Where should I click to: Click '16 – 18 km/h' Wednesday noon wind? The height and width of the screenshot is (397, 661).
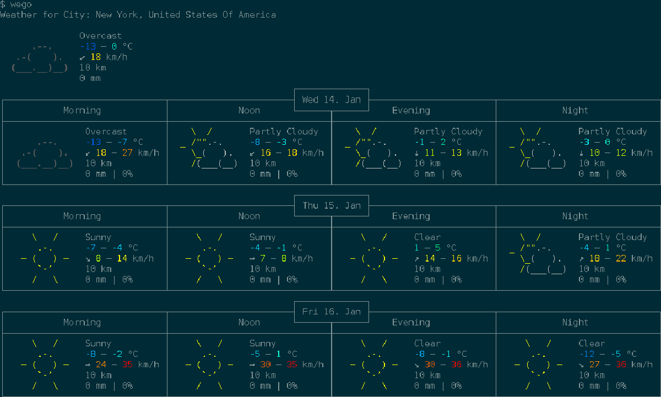[x=292, y=153]
